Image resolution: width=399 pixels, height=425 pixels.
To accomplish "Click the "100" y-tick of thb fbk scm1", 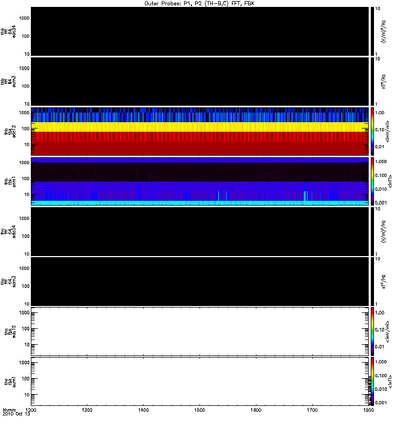I will click(26, 178).
